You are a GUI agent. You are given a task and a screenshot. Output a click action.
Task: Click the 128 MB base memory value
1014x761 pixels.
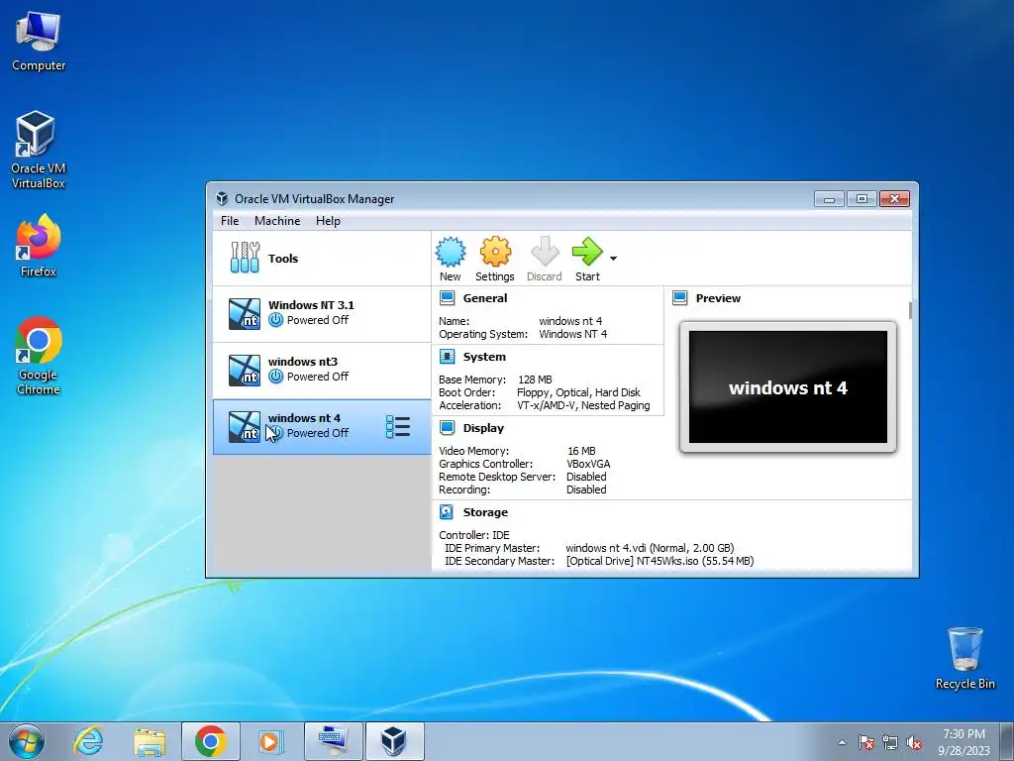535,380
